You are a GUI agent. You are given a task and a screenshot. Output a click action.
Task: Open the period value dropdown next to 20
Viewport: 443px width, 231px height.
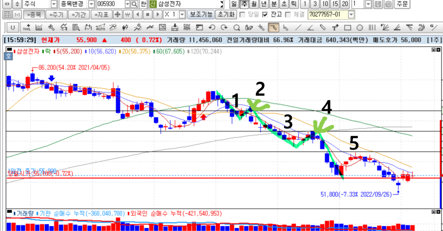coord(368,4)
